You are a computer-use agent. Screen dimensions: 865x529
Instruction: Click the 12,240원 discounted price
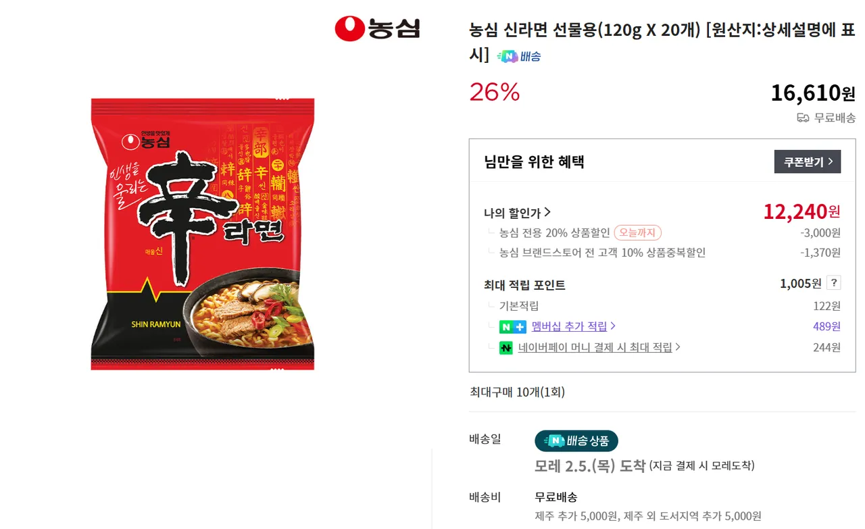(801, 211)
